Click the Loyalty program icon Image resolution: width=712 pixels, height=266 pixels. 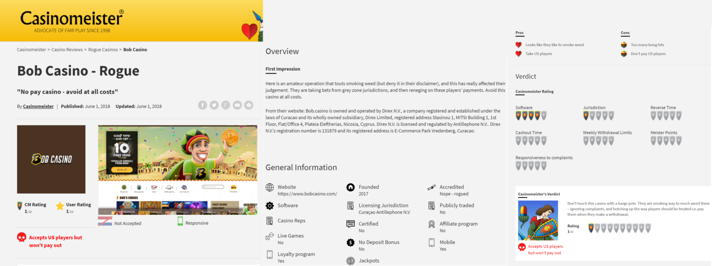[x=270, y=254]
